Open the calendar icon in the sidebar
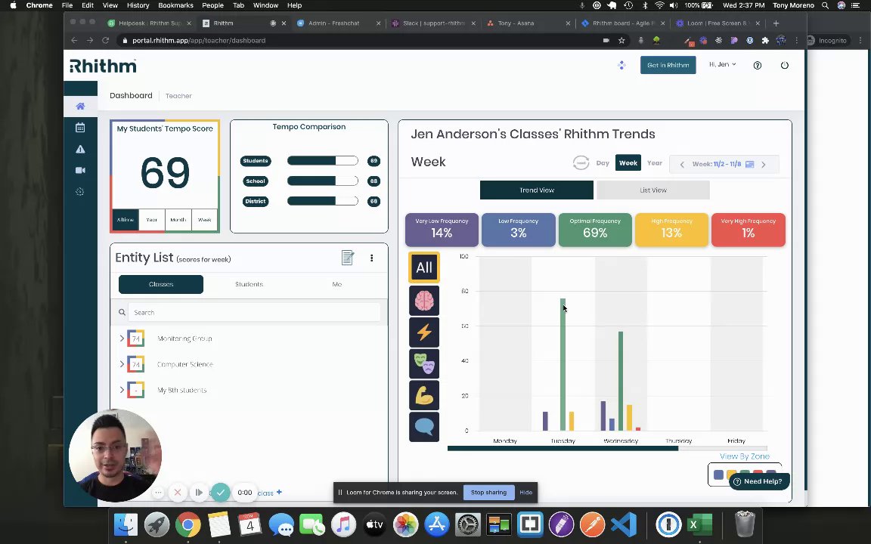Image resolution: width=871 pixels, height=544 pixels. (81, 128)
